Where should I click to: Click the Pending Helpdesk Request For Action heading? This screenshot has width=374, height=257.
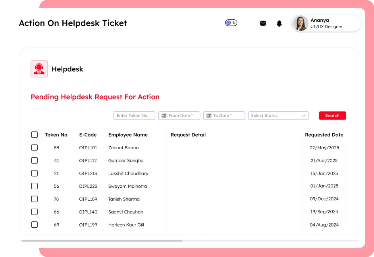point(95,97)
